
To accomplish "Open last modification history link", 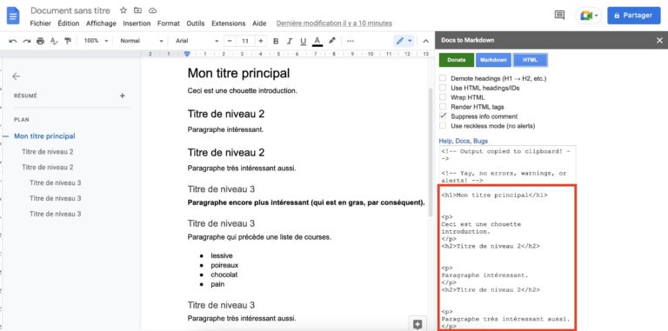I will (334, 23).
